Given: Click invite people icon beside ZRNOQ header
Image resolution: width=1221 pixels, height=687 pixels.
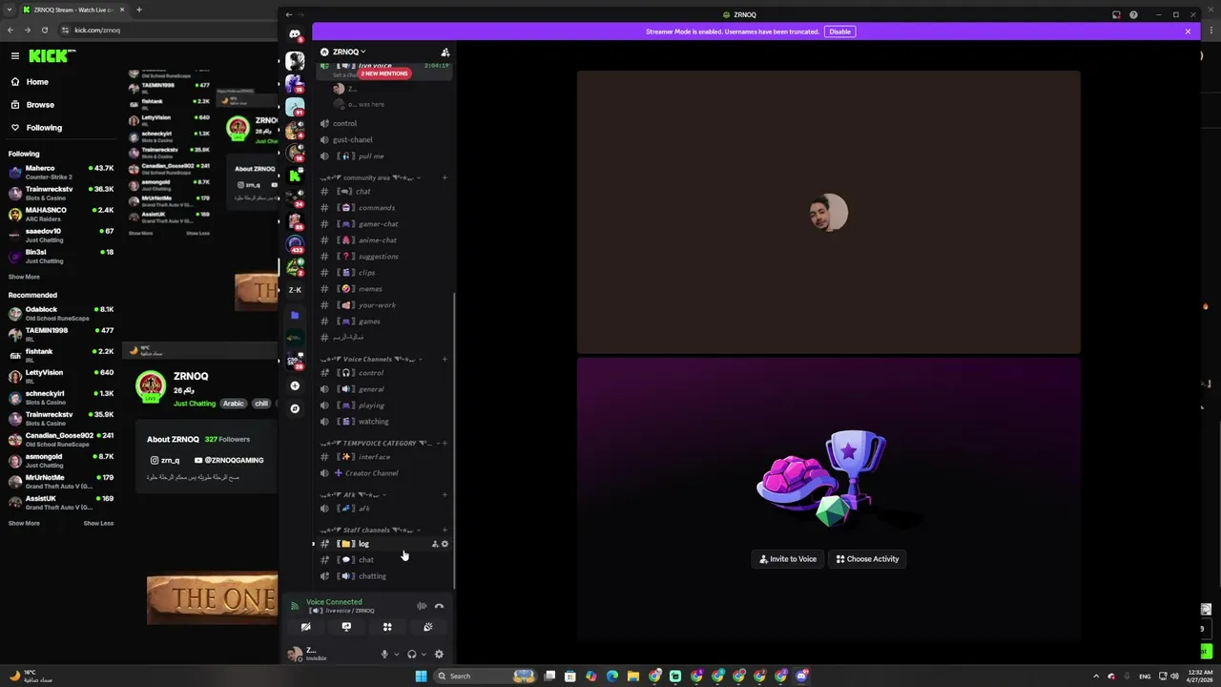Looking at the screenshot, I should click(x=445, y=52).
